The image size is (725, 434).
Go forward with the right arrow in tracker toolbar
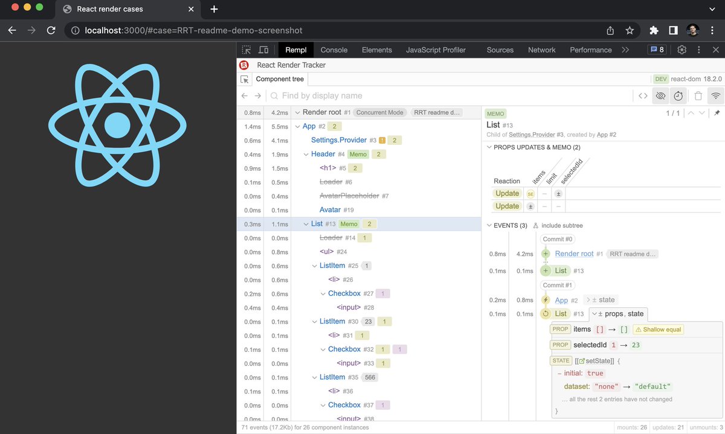coord(258,95)
